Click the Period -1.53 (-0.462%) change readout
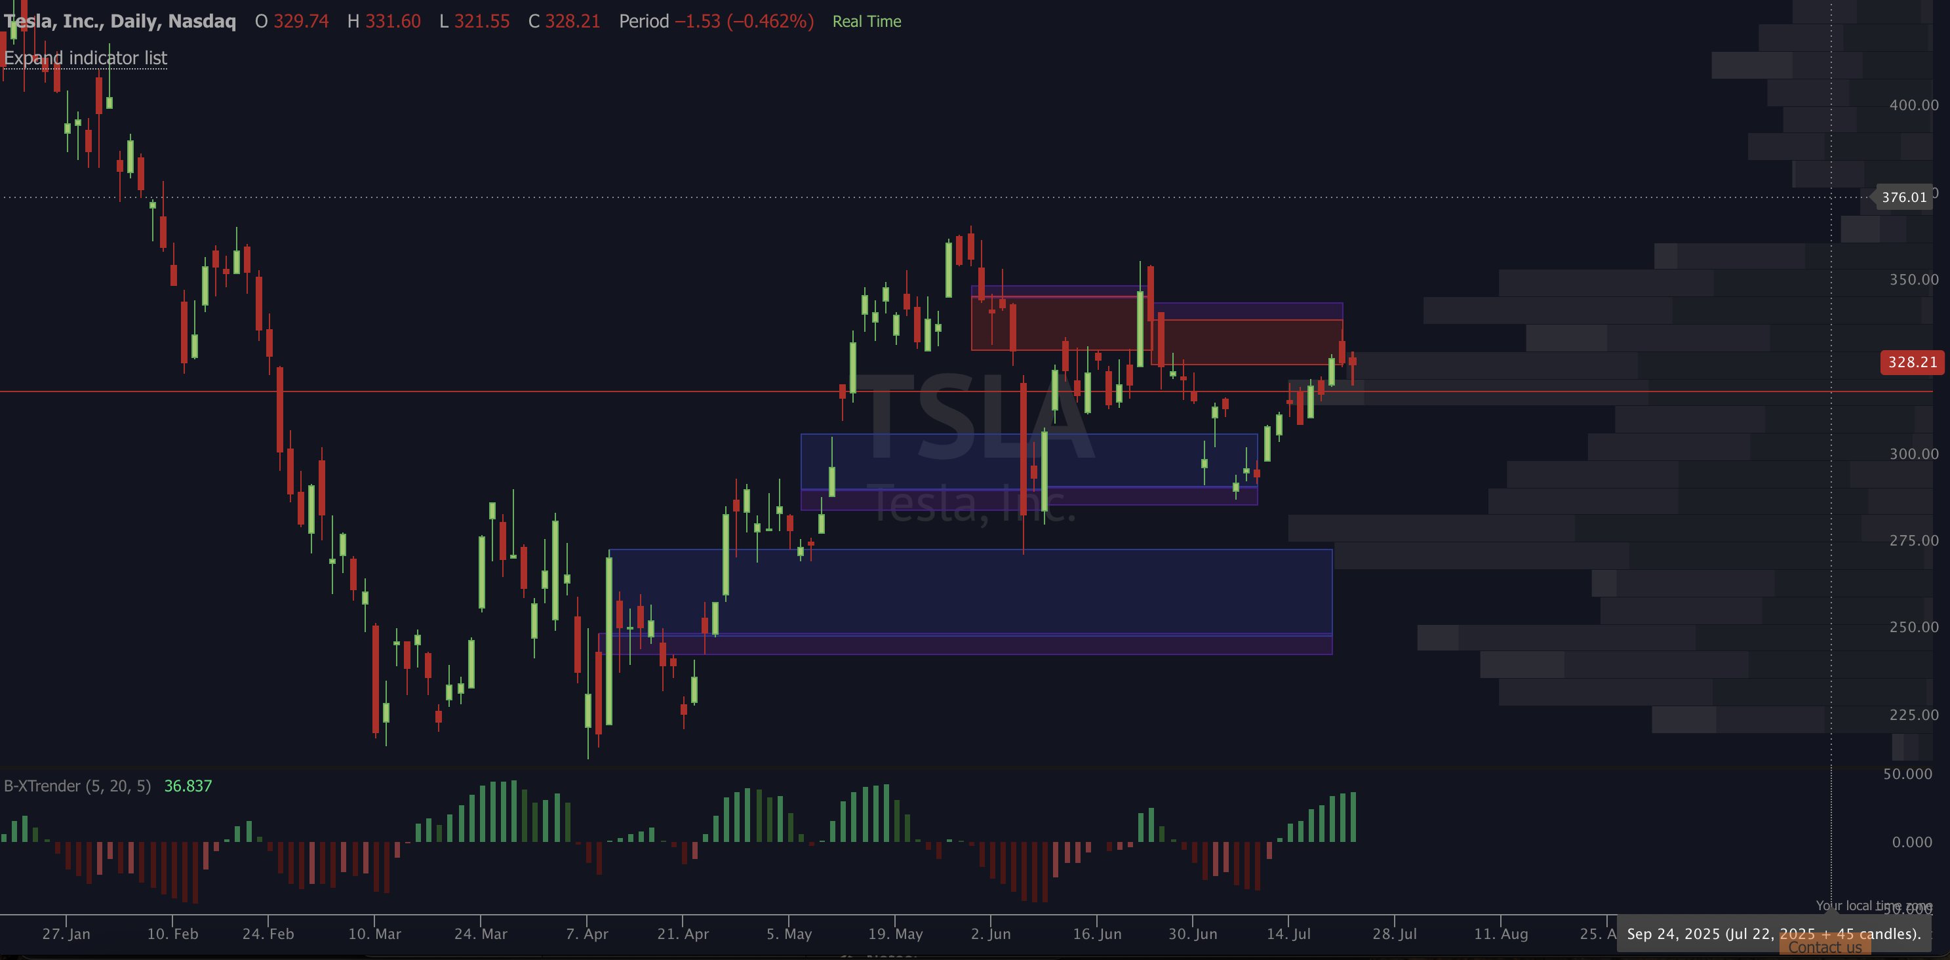 (x=716, y=21)
